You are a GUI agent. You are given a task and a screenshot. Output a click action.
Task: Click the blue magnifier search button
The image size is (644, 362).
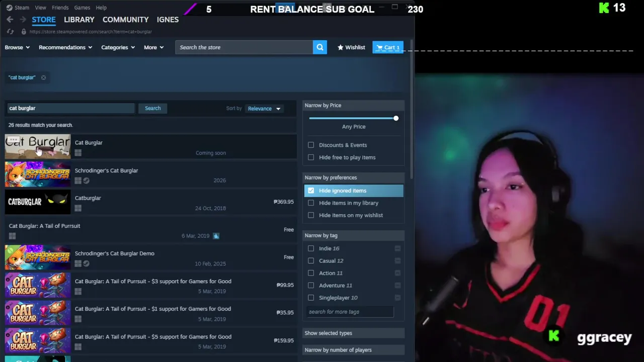pyautogui.click(x=320, y=47)
